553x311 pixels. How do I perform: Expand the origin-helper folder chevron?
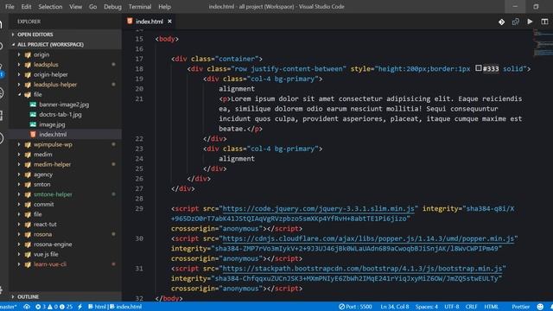[x=19, y=75]
